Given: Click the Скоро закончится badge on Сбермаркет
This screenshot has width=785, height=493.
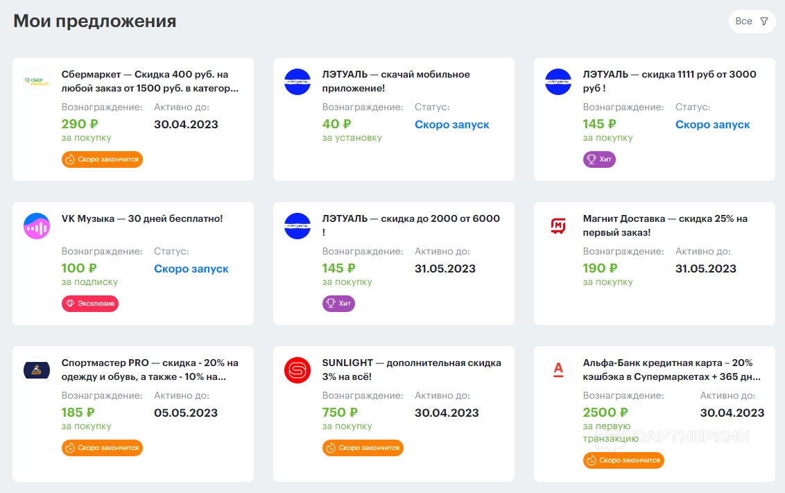Looking at the screenshot, I should click(102, 159).
